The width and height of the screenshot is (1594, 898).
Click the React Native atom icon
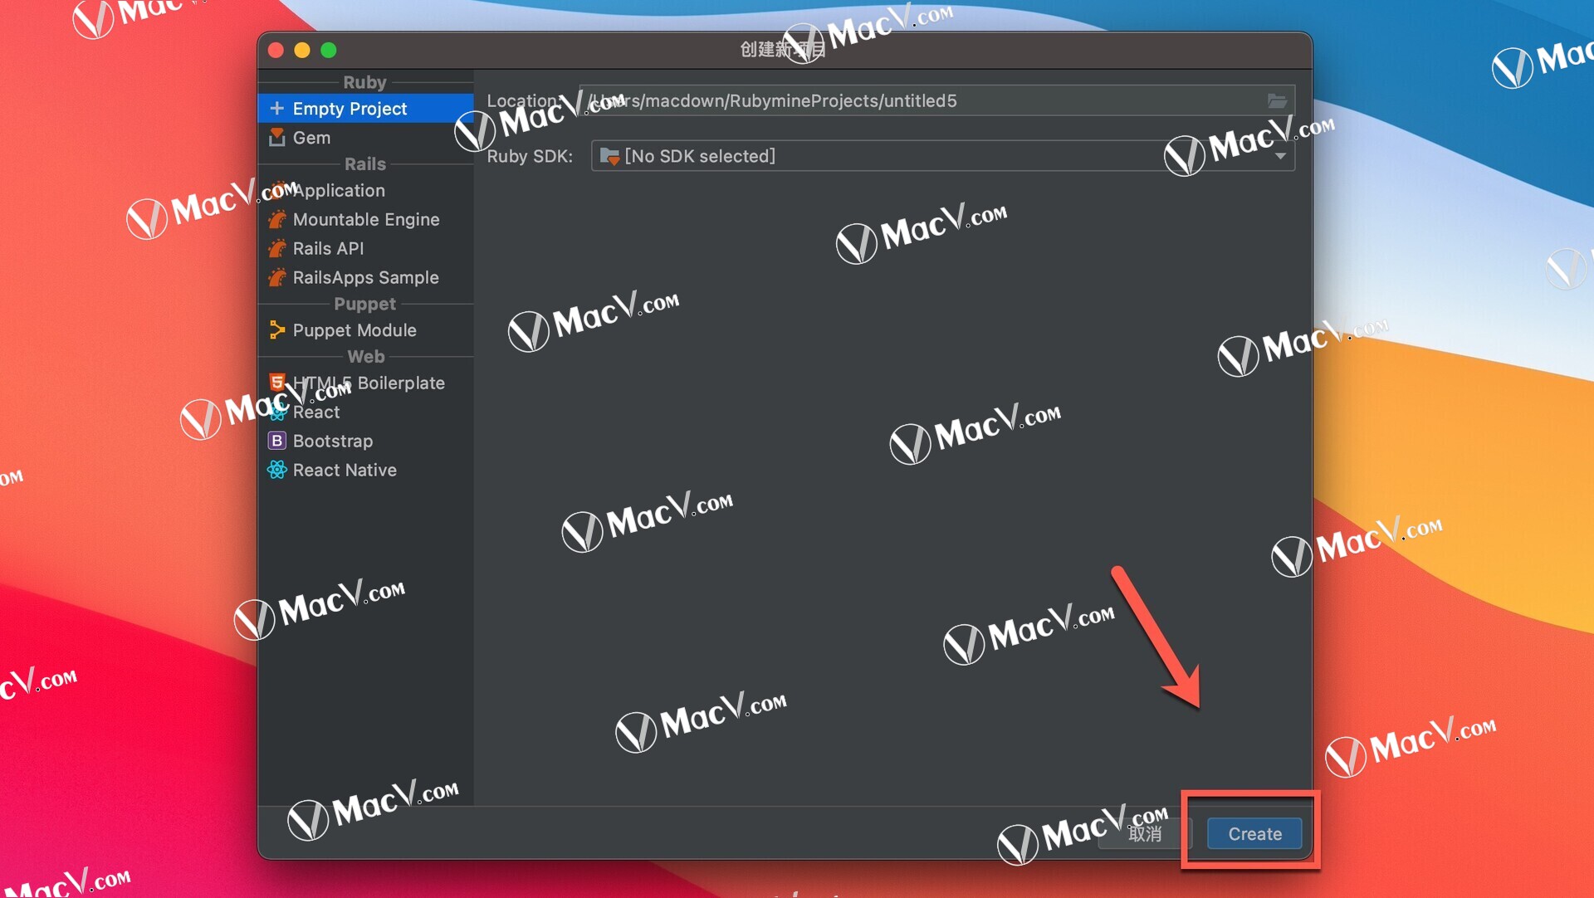(x=277, y=470)
